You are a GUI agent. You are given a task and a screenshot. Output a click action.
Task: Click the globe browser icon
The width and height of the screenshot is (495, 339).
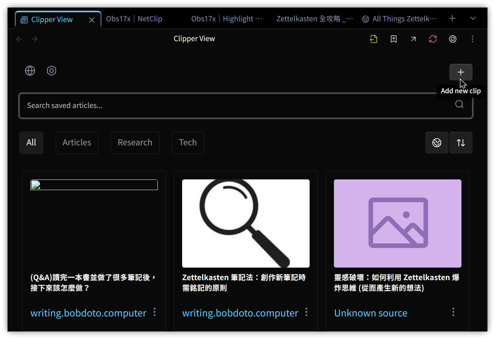[30, 71]
